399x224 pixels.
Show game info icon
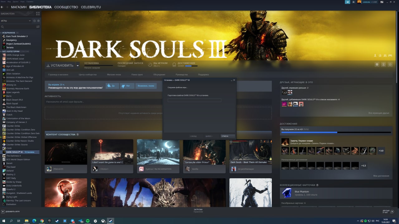click(383, 64)
